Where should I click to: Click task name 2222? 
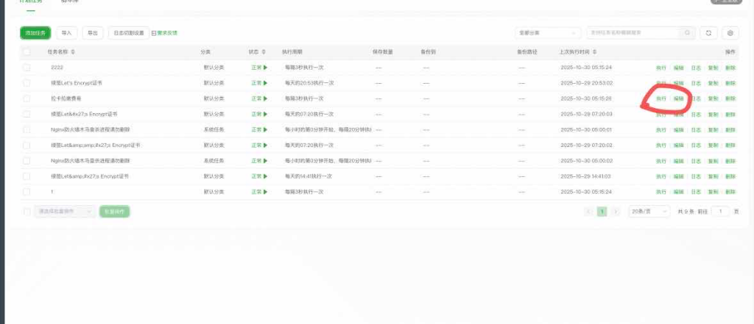57,68
